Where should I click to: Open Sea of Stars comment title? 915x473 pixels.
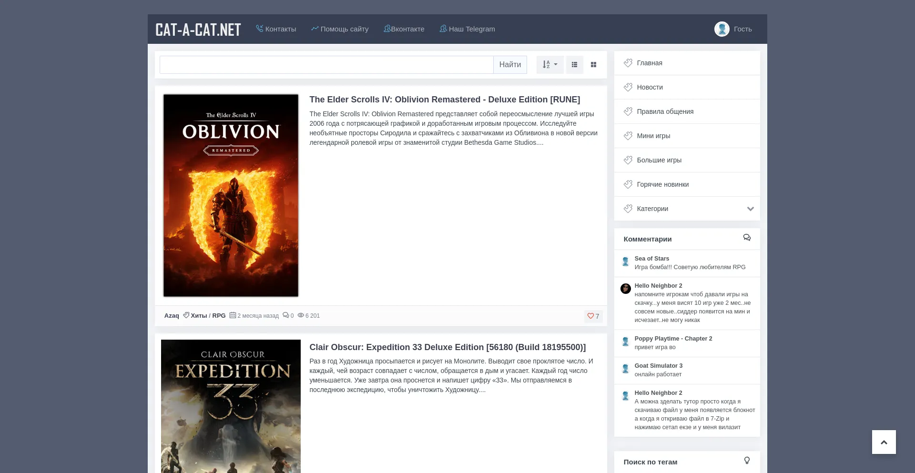tap(651, 259)
